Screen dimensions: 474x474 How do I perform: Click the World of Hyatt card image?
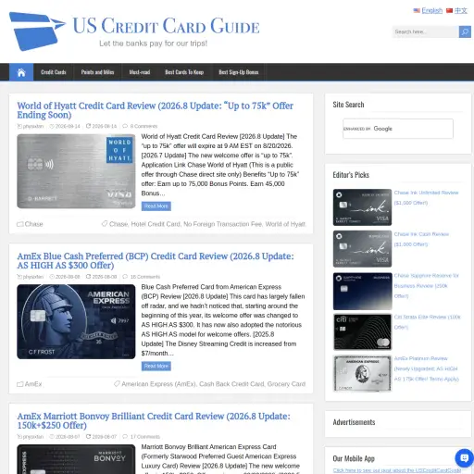[x=76, y=171]
